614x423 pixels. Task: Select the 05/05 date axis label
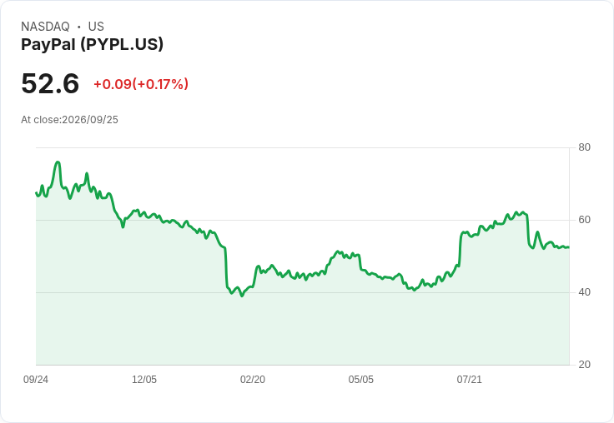tap(361, 379)
